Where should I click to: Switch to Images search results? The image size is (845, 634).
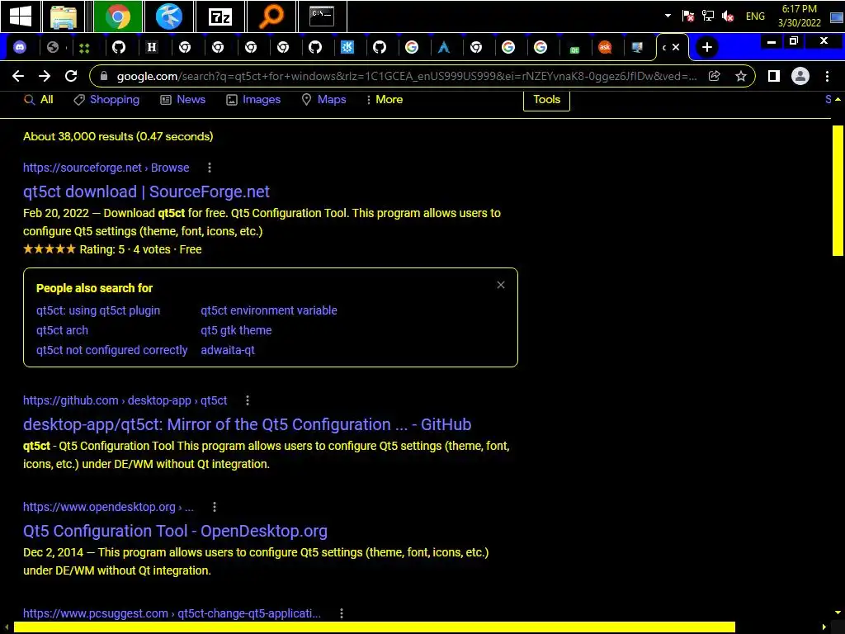tap(253, 99)
